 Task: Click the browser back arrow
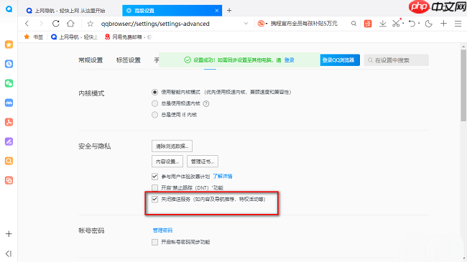pyautogui.click(x=27, y=24)
